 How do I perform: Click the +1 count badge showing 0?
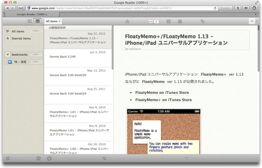point(156,21)
